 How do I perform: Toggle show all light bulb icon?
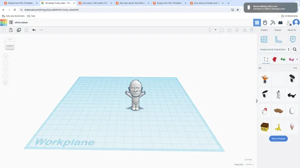point(210,30)
